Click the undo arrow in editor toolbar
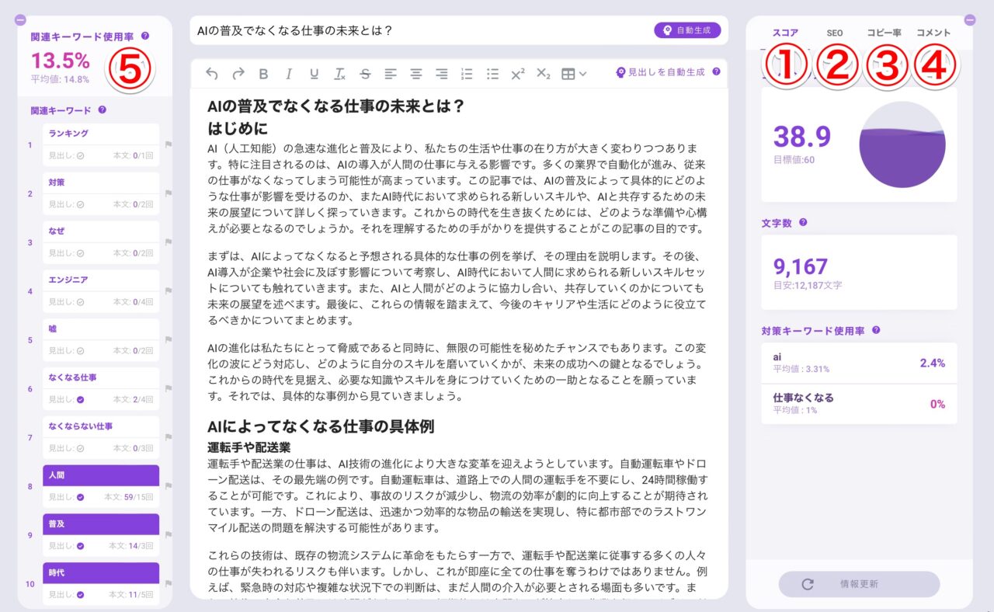 pos(212,74)
